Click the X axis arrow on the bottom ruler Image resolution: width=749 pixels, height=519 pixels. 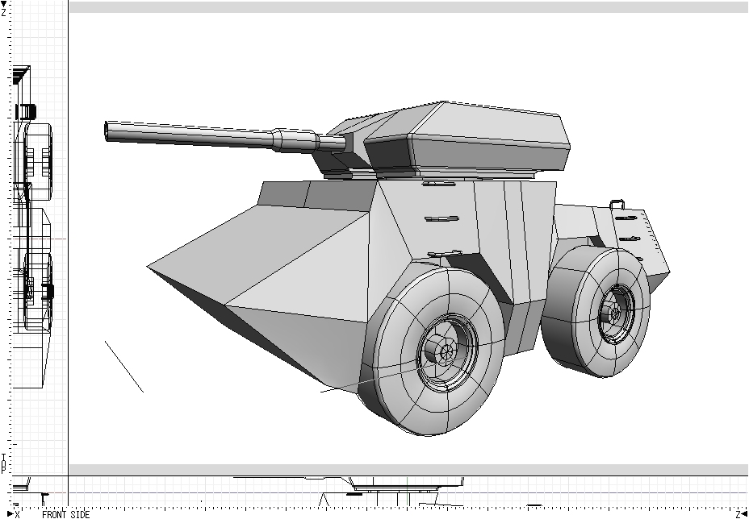[x=10, y=513]
